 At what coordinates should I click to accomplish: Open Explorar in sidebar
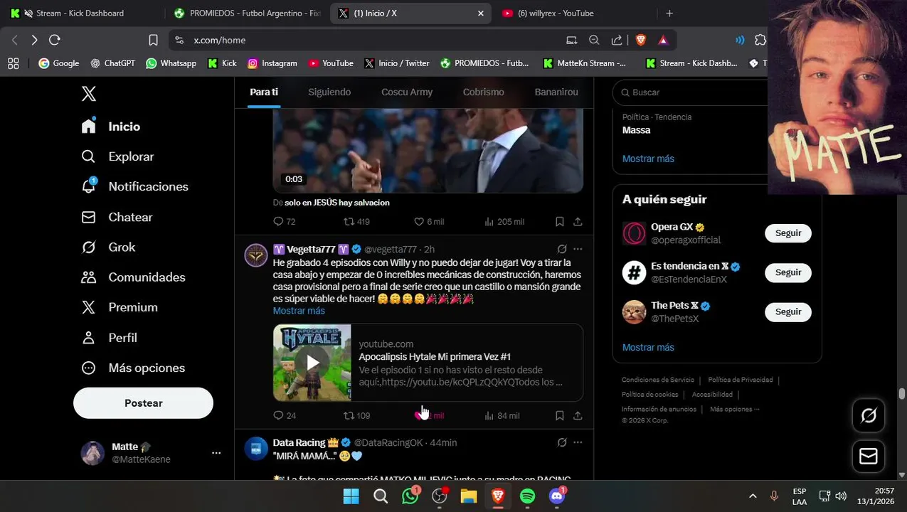117,156
